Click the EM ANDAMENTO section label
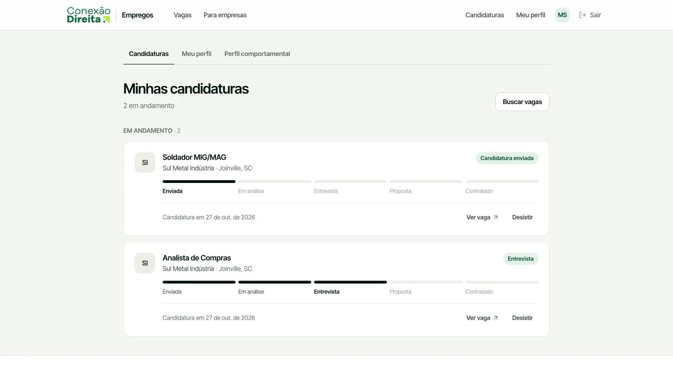The height and width of the screenshot is (365, 673). (x=148, y=131)
